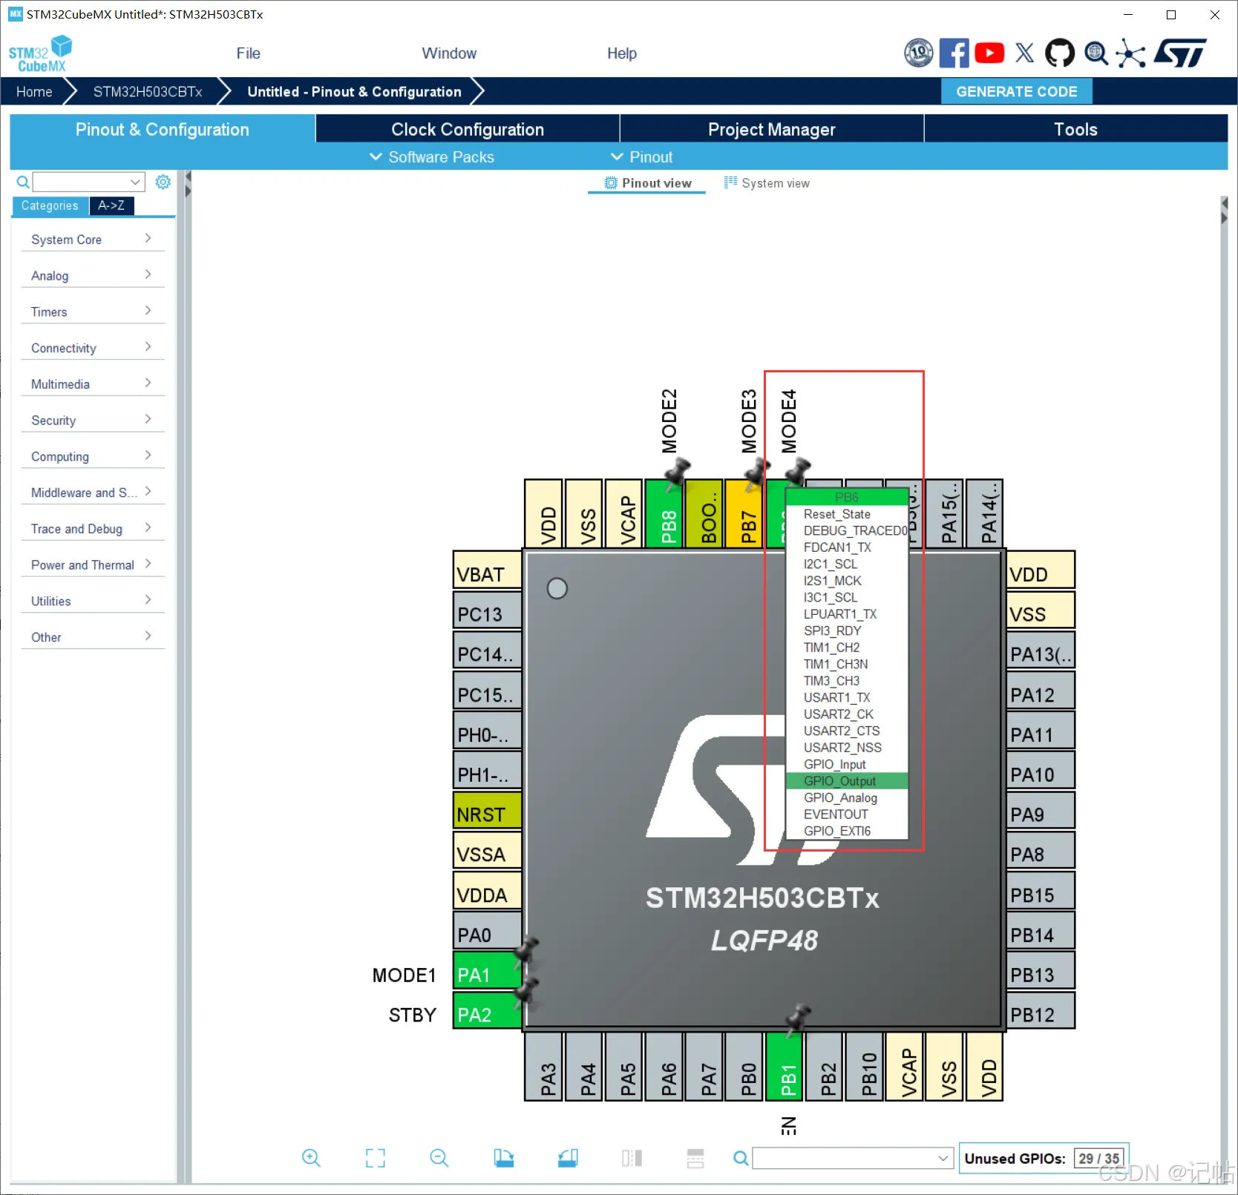Viewport: 1238px width, 1195px height.
Task: Switch to System view
Action: 767,183
